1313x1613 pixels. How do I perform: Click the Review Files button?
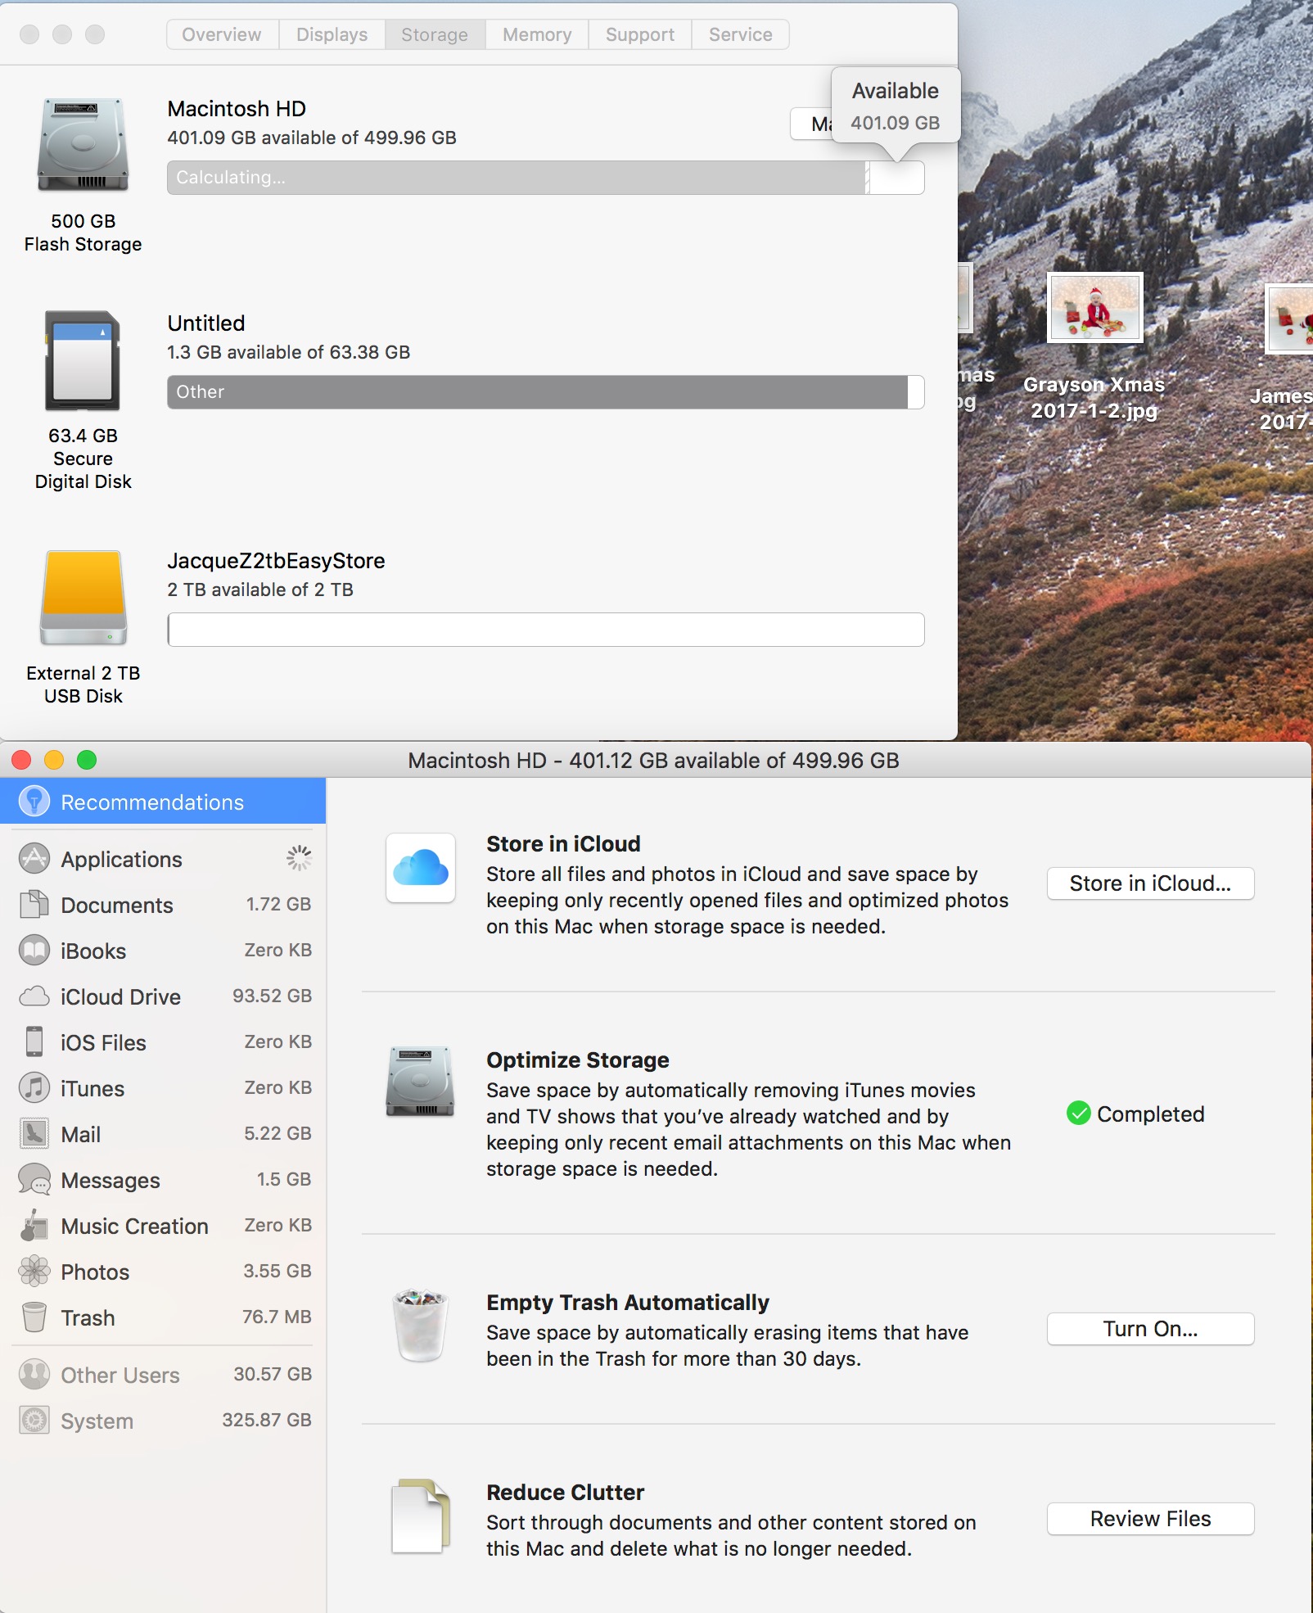click(x=1150, y=1519)
